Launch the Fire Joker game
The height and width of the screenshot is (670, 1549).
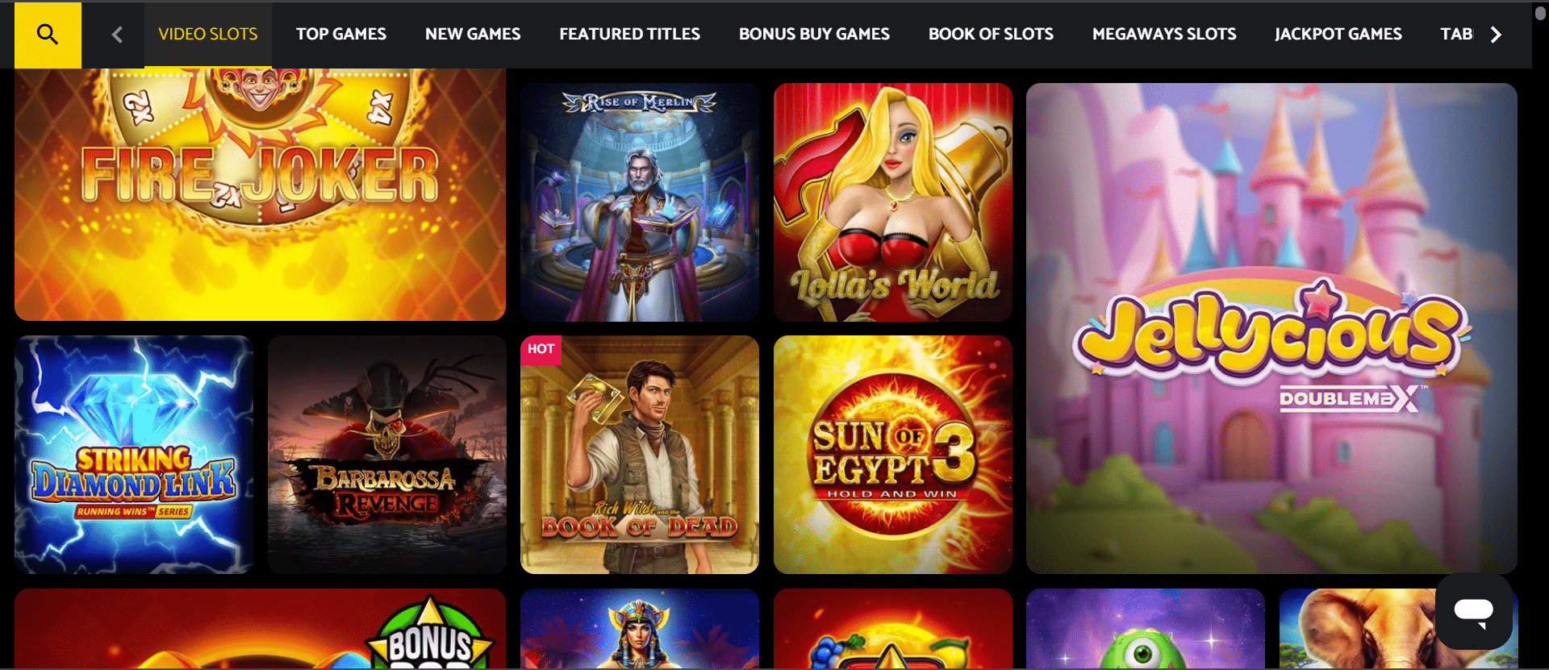click(260, 194)
